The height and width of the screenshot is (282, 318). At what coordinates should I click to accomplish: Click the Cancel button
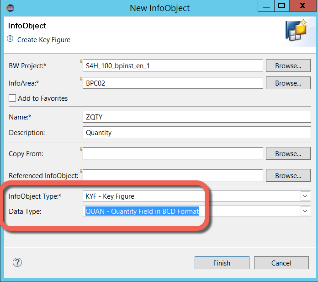281,263
